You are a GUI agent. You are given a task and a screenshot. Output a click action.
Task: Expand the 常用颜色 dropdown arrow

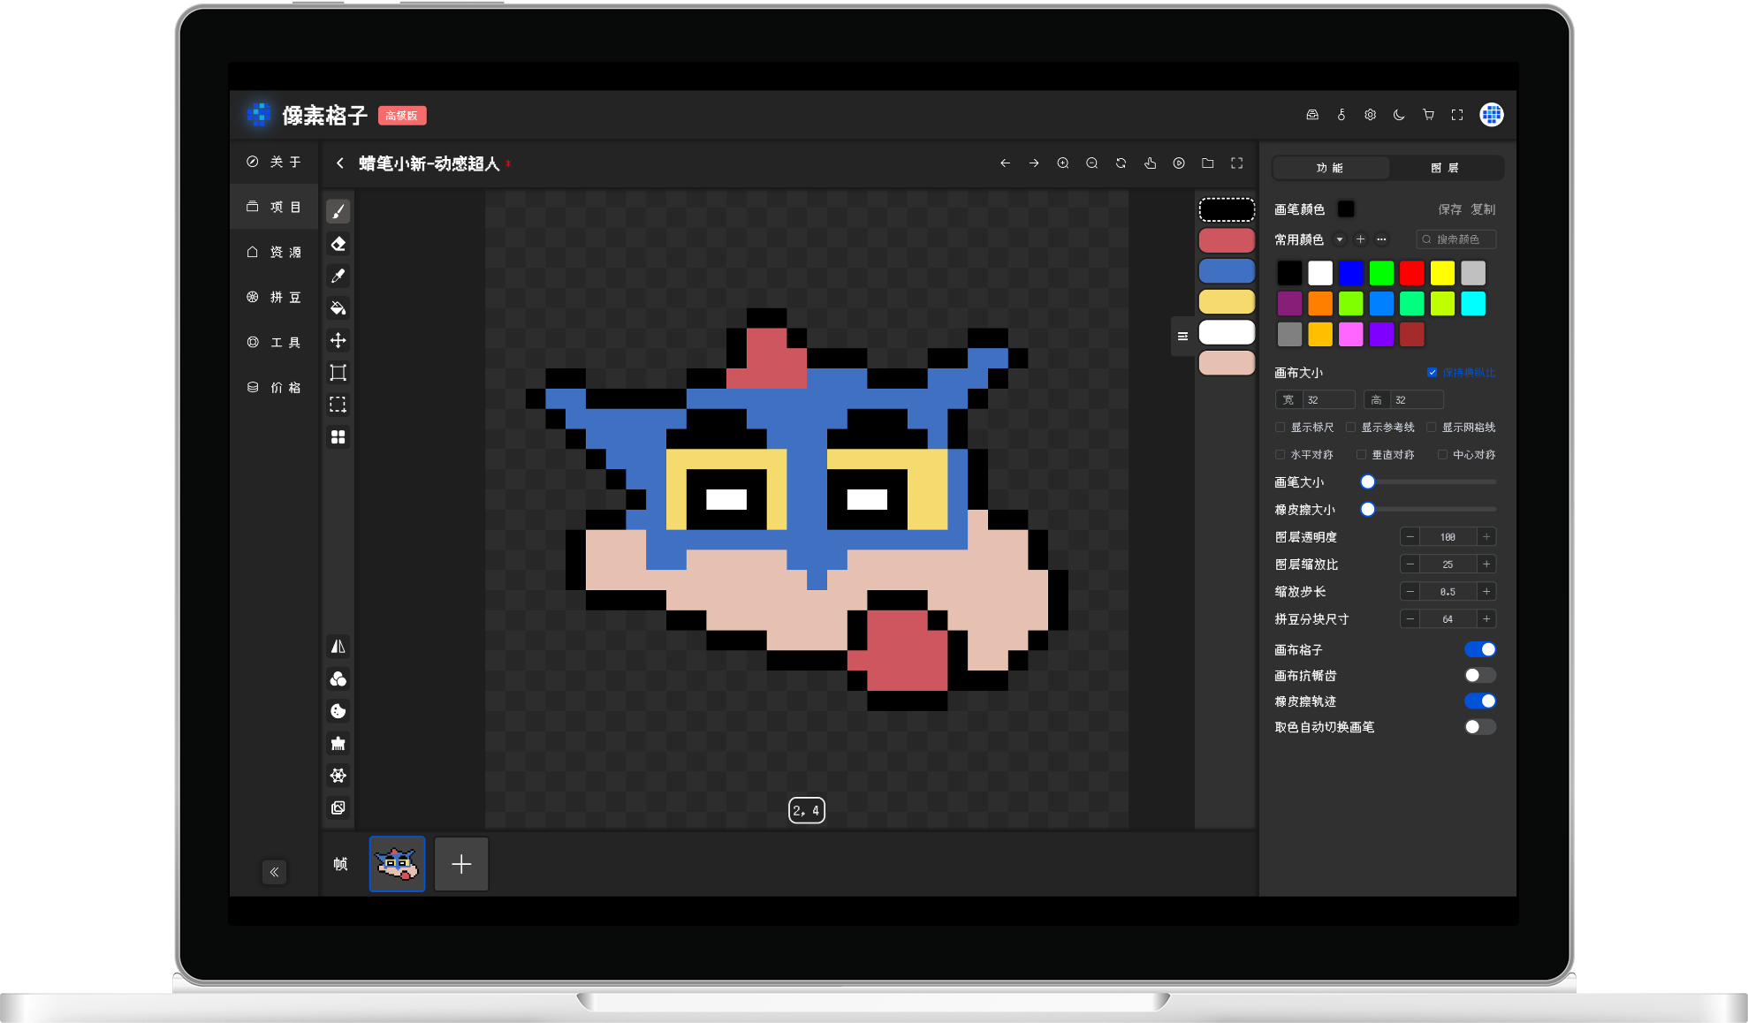(x=1340, y=239)
